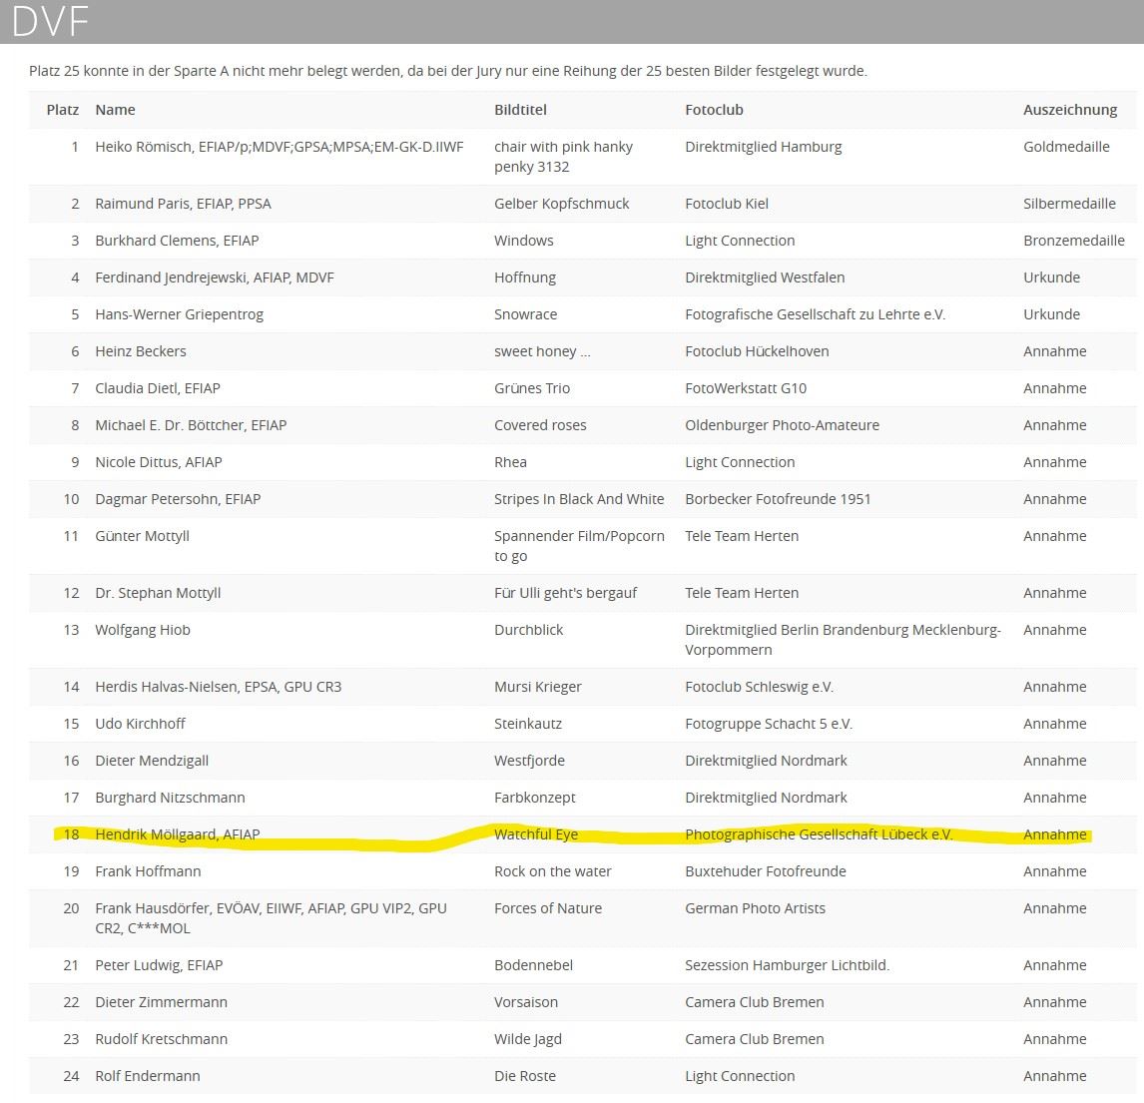Click the name Dieter Mendzigall
This screenshot has width=1144, height=1103.
coord(152,761)
